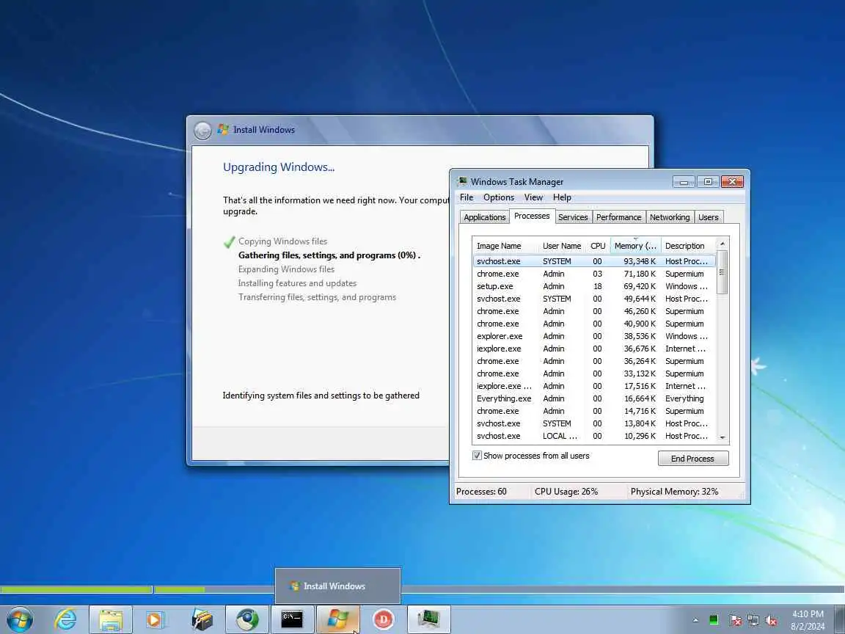Select iexplore.exe row using 36,676 K
The width and height of the screenshot is (845, 634).
tap(594, 349)
